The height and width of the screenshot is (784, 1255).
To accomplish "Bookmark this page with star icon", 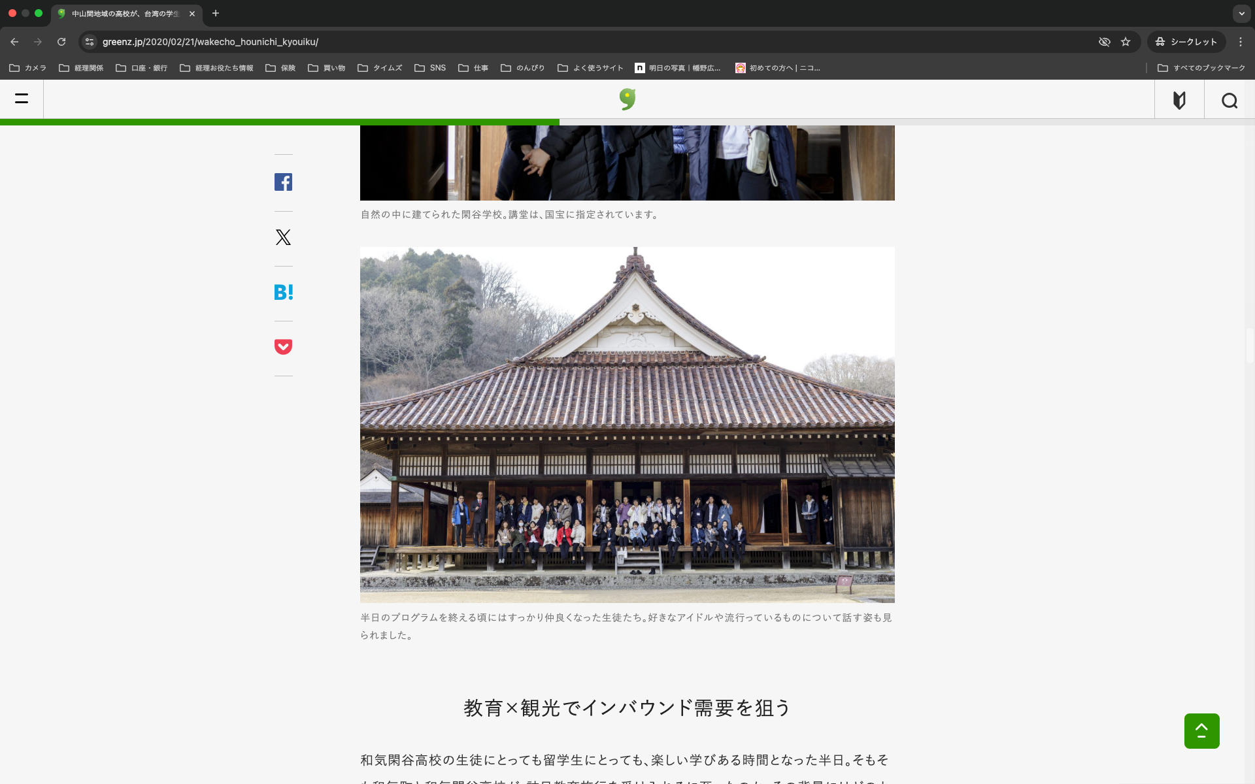I will [1126, 42].
